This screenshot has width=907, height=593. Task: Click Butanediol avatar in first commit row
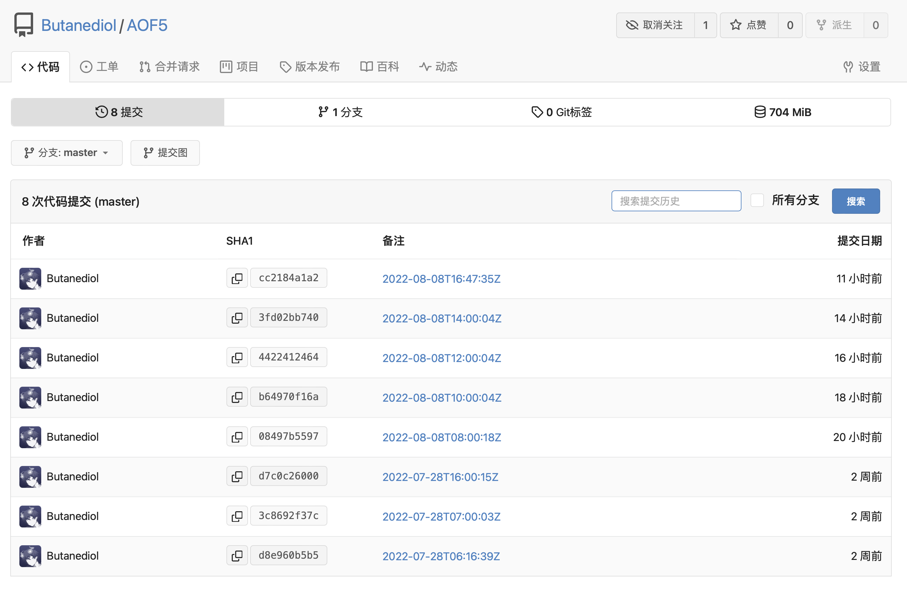tap(30, 278)
